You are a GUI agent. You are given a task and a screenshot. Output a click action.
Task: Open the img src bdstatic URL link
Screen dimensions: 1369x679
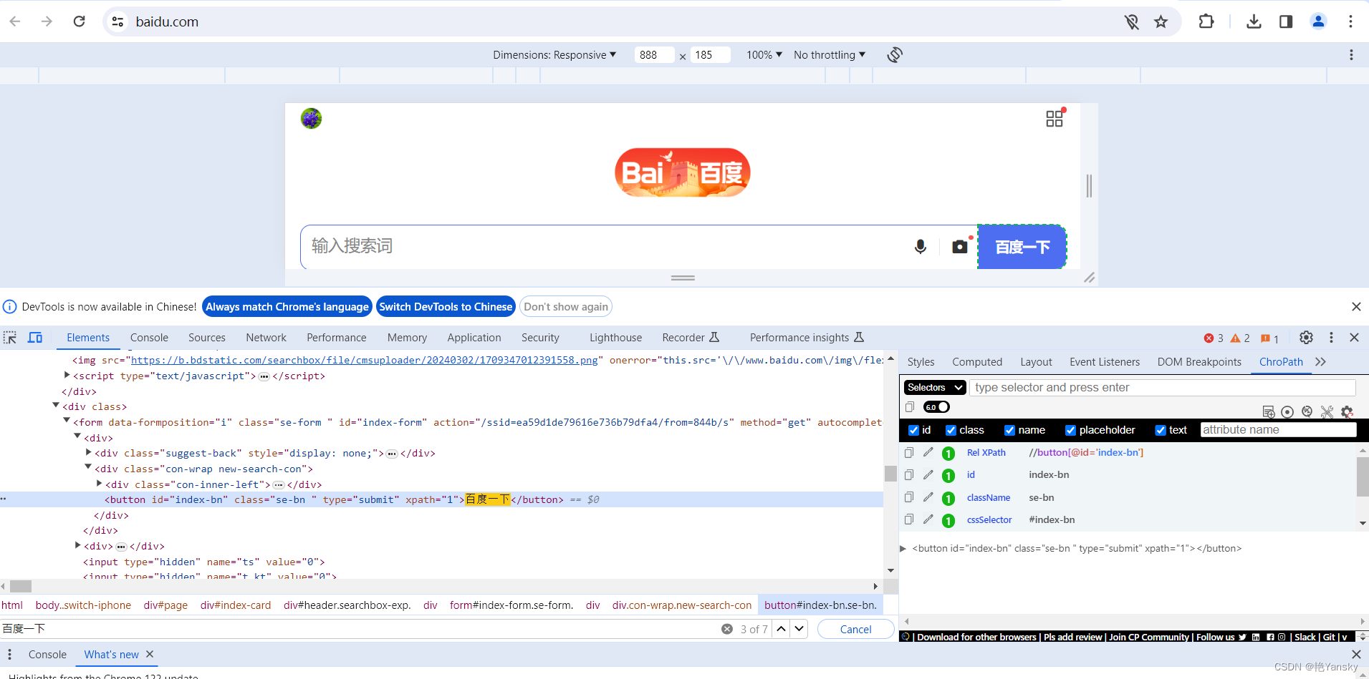[365, 360]
